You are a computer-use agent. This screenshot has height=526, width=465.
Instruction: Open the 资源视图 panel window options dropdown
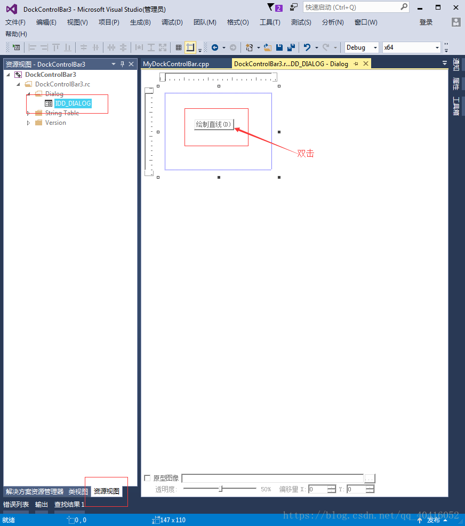coord(114,64)
